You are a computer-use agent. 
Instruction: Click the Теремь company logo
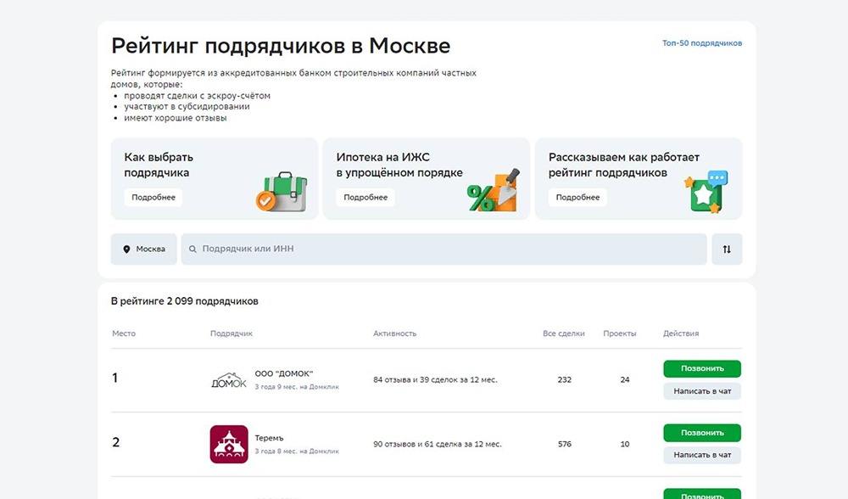click(229, 444)
